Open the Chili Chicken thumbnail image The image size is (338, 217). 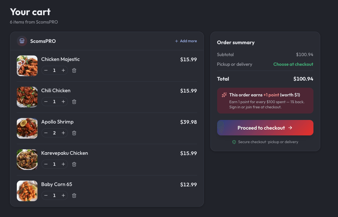27,97
